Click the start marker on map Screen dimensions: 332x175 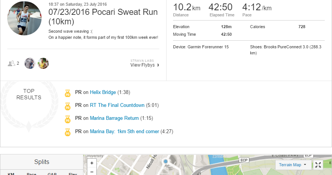click(x=165, y=162)
